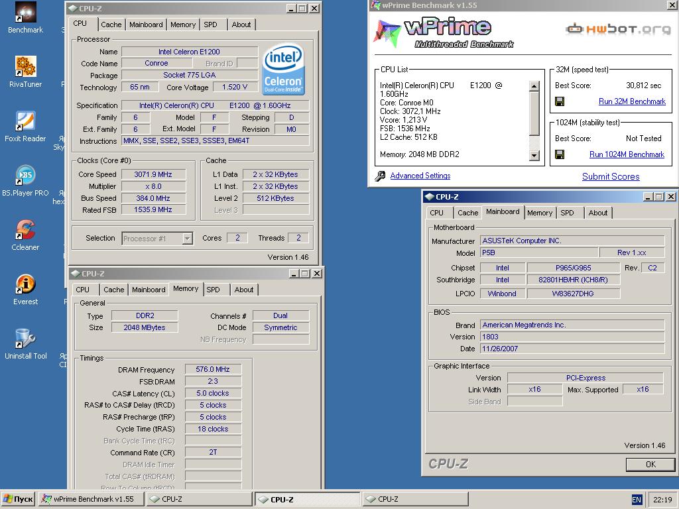Viewport: 679px width, 509px height.
Task: Click the Rated FSB 1535.9 MHz value
Action: click(x=153, y=209)
